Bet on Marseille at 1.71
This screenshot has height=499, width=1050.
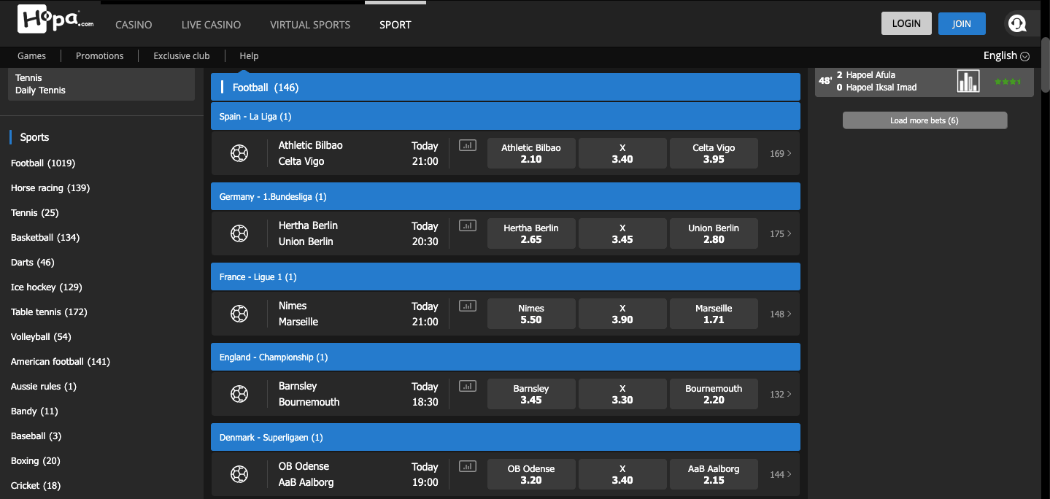tap(714, 314)
